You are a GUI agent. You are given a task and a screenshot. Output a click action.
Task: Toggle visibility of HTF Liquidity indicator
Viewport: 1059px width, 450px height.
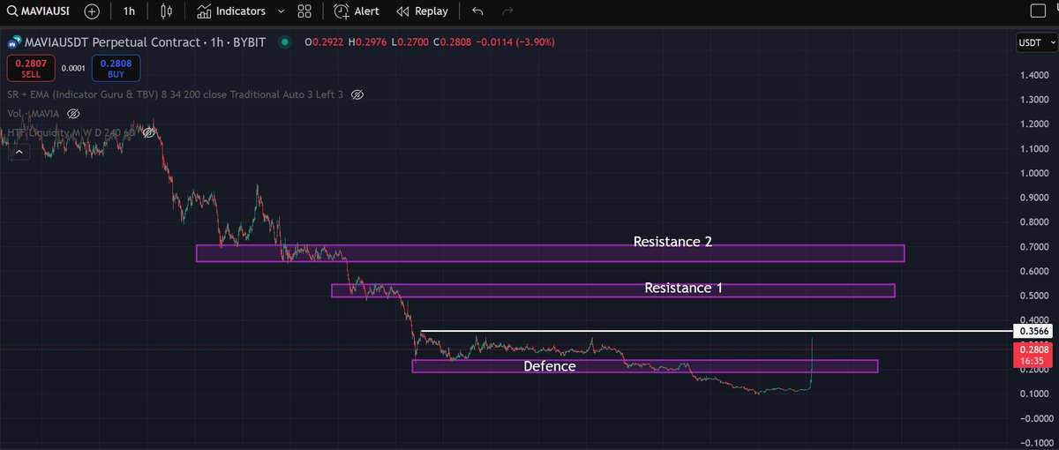[150, 133]
